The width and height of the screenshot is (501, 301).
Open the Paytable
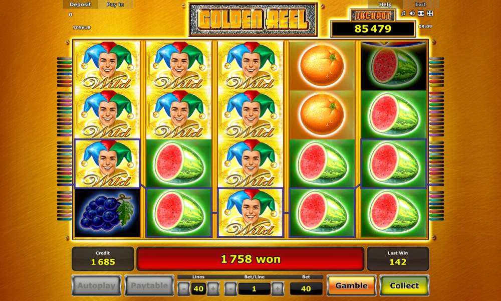[x=149, y=285]
